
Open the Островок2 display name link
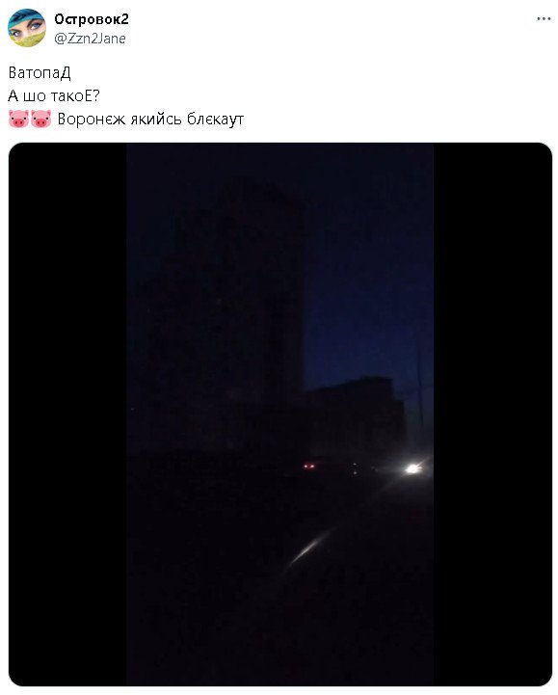[x=92, y=19]
